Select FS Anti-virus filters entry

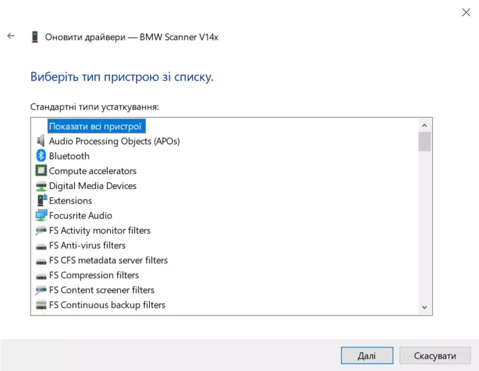click(87, 245)
